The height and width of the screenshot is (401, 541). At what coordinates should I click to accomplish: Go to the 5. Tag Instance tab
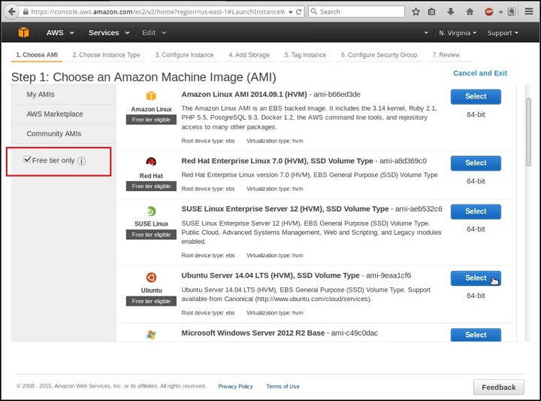(x=305, y=55)
